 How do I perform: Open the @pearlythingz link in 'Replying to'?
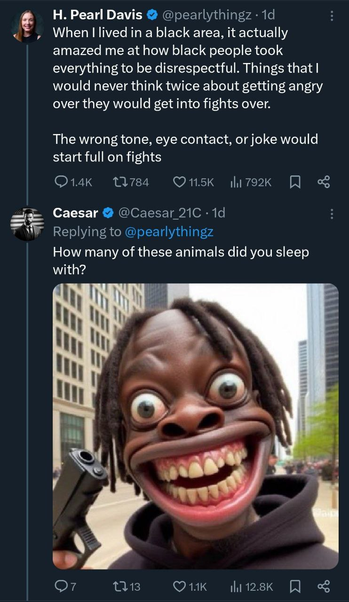169,231
